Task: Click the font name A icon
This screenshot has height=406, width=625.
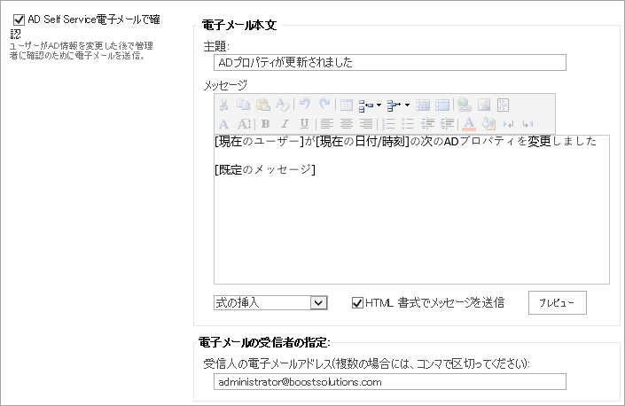Action: [224, 124]
